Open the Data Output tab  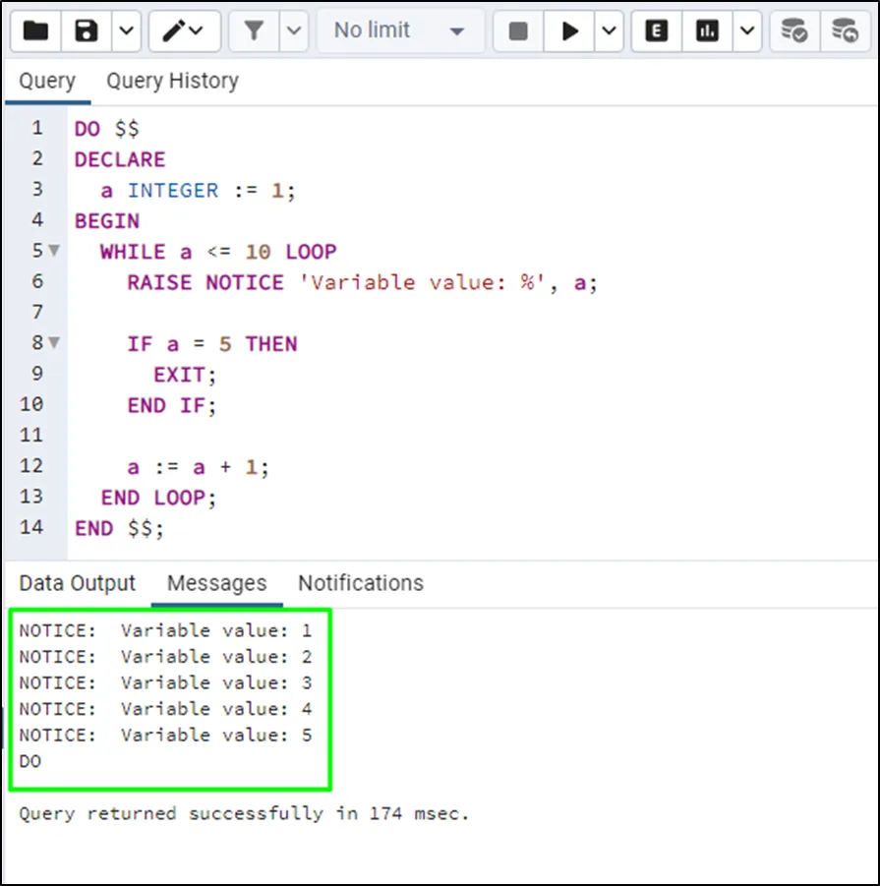78,583
